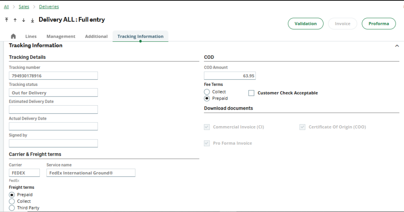Open the home tab icon

tap(13, 36)
